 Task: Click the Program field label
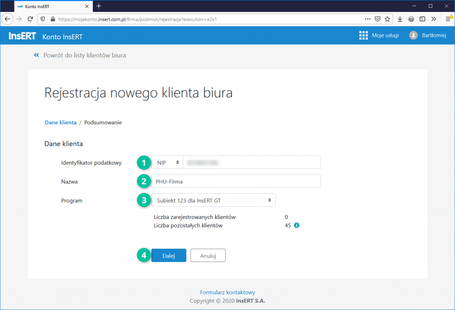click(72, 200)
